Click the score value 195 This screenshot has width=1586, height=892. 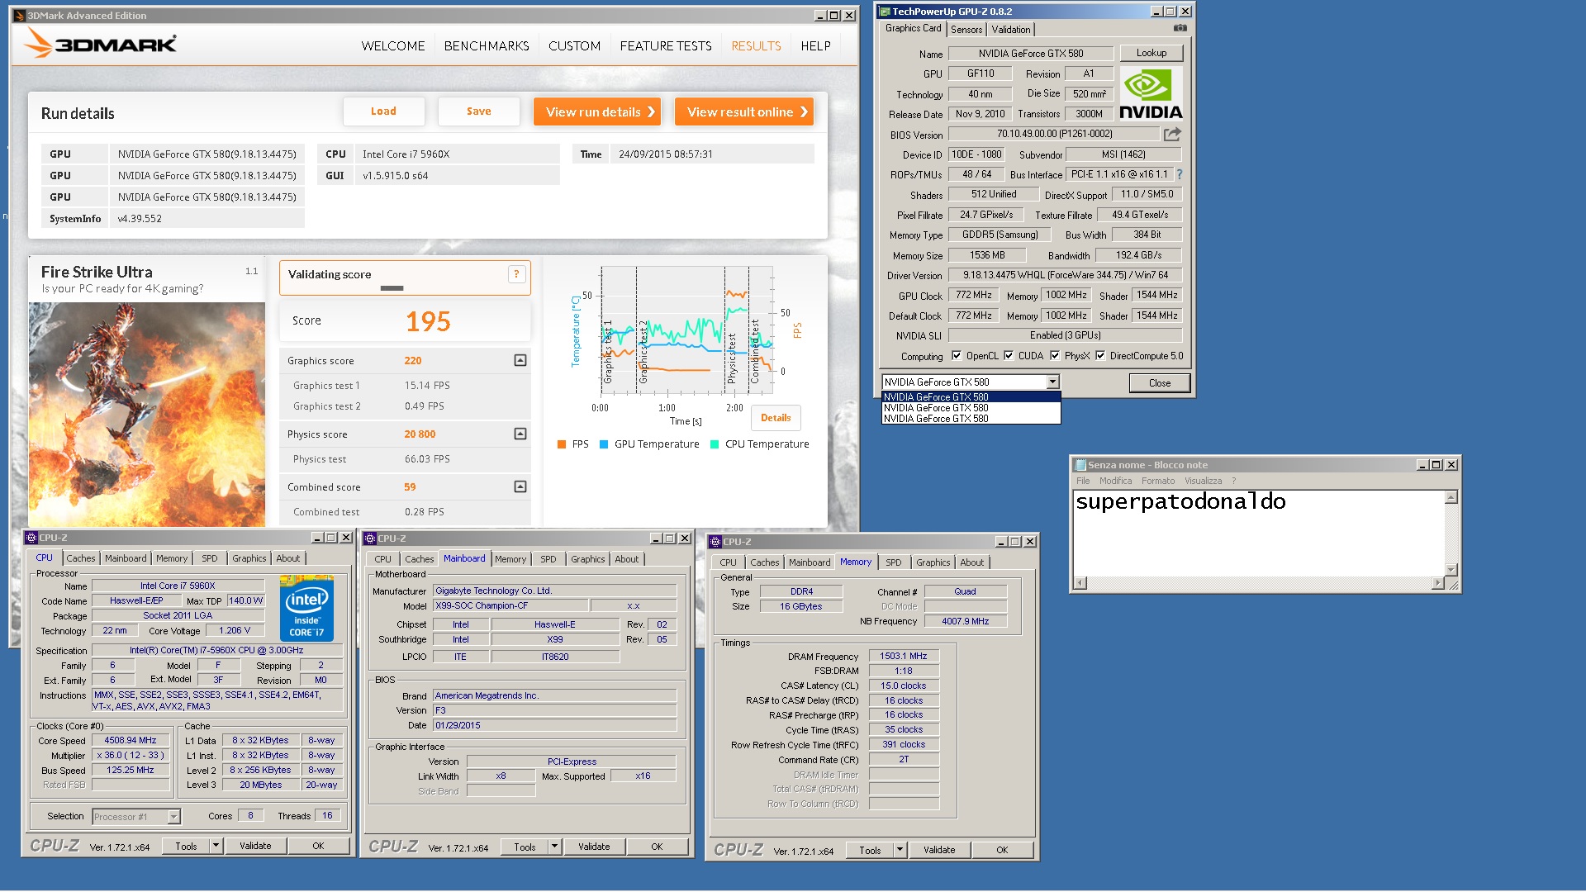click(428, 321)
